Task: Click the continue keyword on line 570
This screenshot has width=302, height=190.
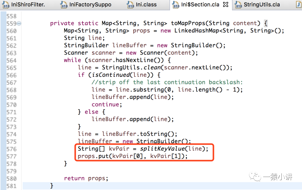Action: click(x=105, y=104)
